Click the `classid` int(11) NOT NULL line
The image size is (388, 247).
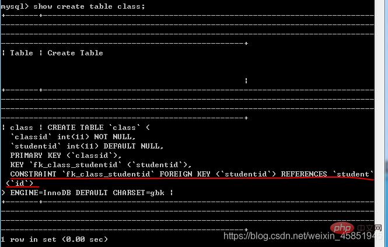[73, 137]
